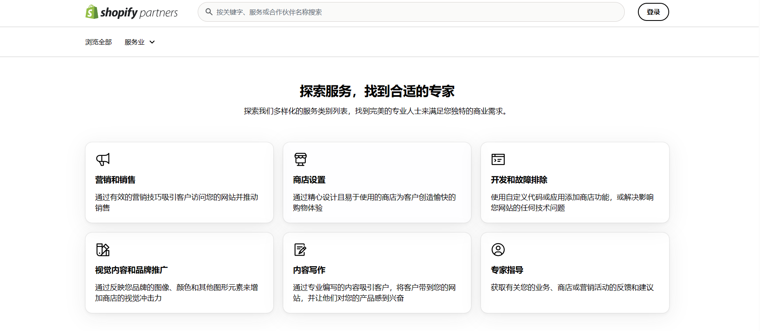
Task: Open the 专家指导 heading link
Action: click(x=507, y=270)
